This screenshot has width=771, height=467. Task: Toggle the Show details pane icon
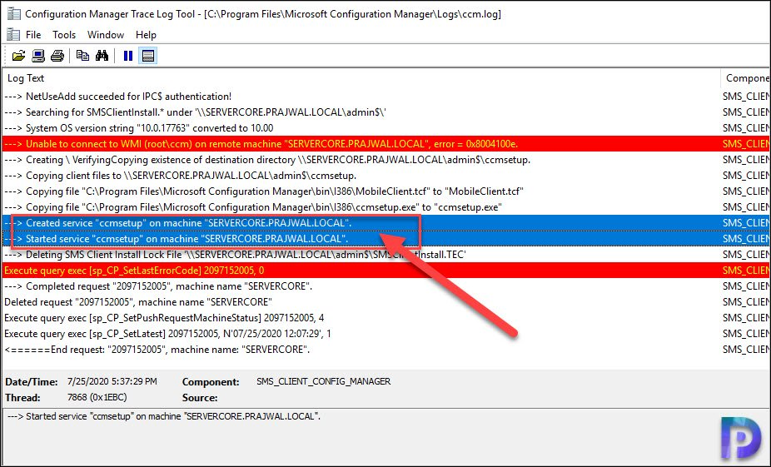coord(148,56)
